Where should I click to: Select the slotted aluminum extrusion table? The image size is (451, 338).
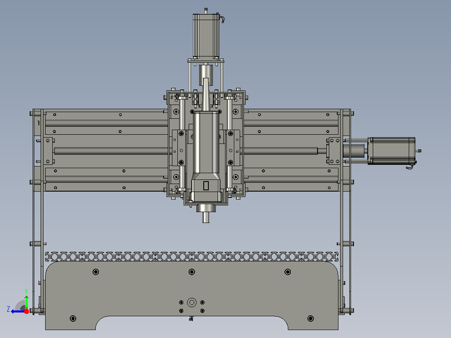(x=192, y=256)
